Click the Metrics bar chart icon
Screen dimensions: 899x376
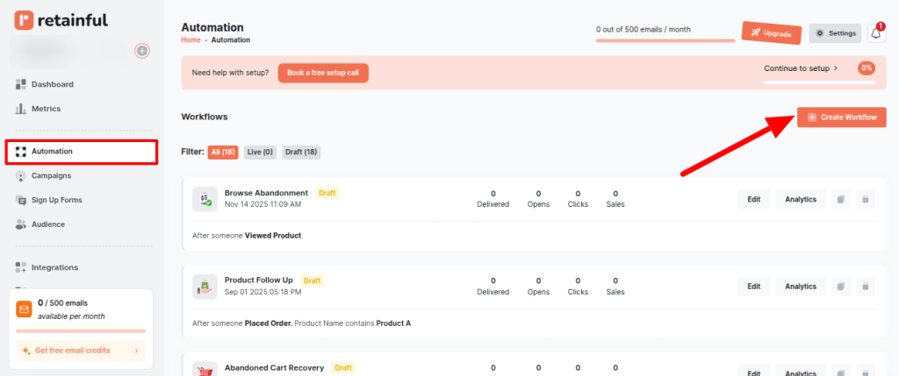21,109
